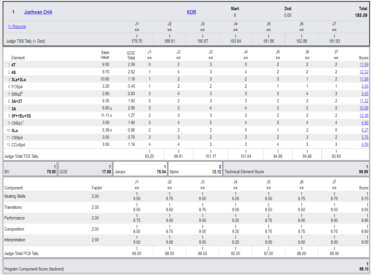Screen dimensions: 371x275
Task: Click the J1 TSS tally 179.70
Action: (137, 41)
